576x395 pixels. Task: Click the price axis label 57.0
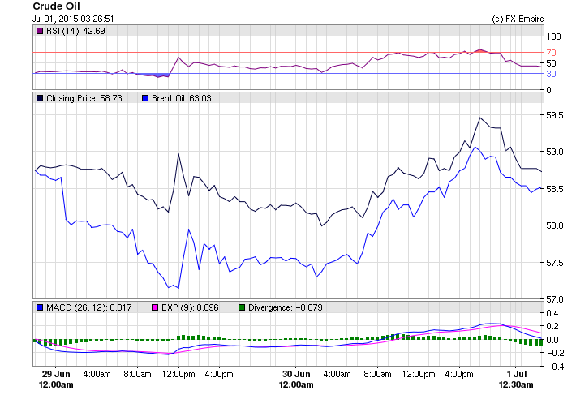coord(555,299)
